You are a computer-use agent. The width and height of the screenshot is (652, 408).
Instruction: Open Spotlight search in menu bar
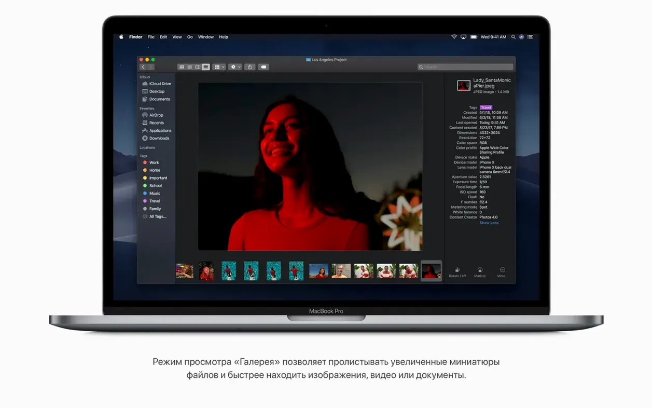click(x=514, y=37)
